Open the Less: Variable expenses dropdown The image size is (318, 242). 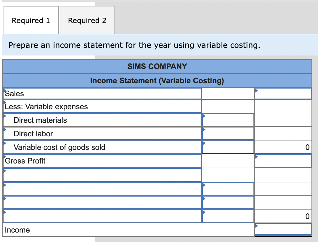pos(102,106)
